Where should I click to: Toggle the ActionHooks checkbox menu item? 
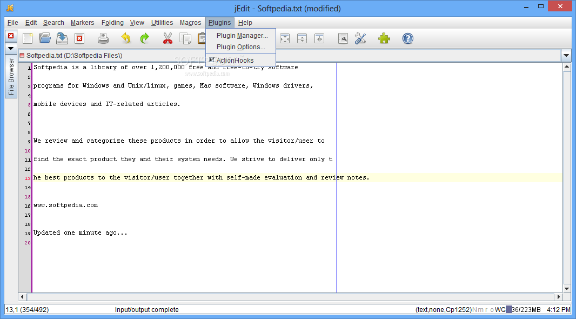[x=240, y=60]
